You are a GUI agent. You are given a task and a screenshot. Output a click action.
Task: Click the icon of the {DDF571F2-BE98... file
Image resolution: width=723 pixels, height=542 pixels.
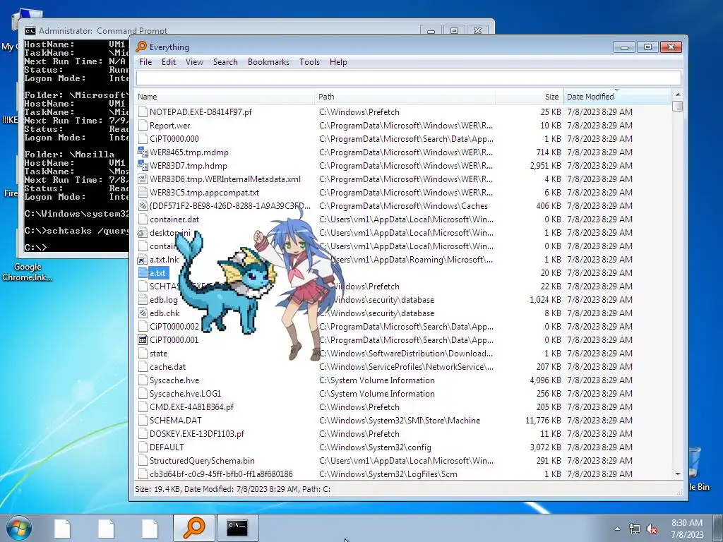coord(143,206)
